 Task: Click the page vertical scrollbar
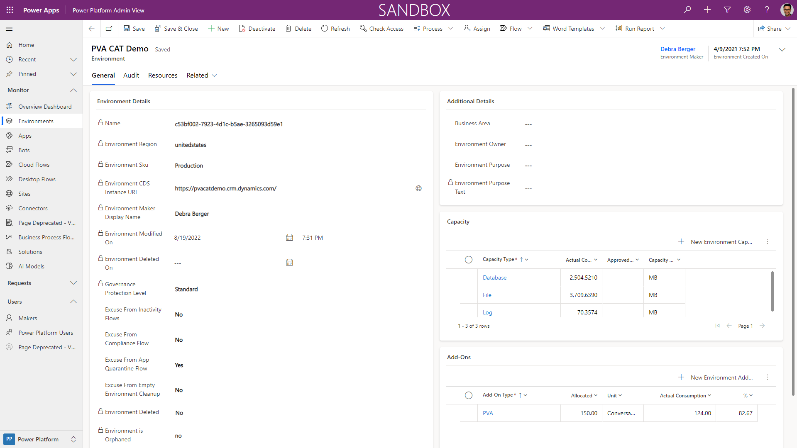(x=793, y=242)
